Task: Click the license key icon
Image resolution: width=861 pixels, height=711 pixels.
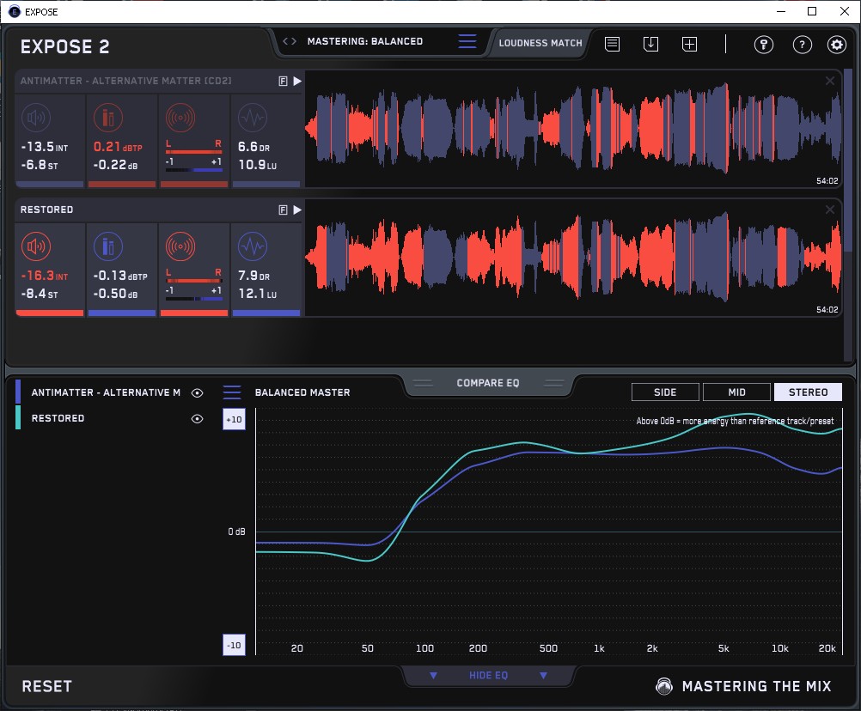Action: point(763,45)
